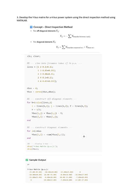Click the 'lines = [1 2 0.1+0.2i;' code line
Image resolution: width=139 pixels, height=186 pixels.
click(x=40, y=67)
